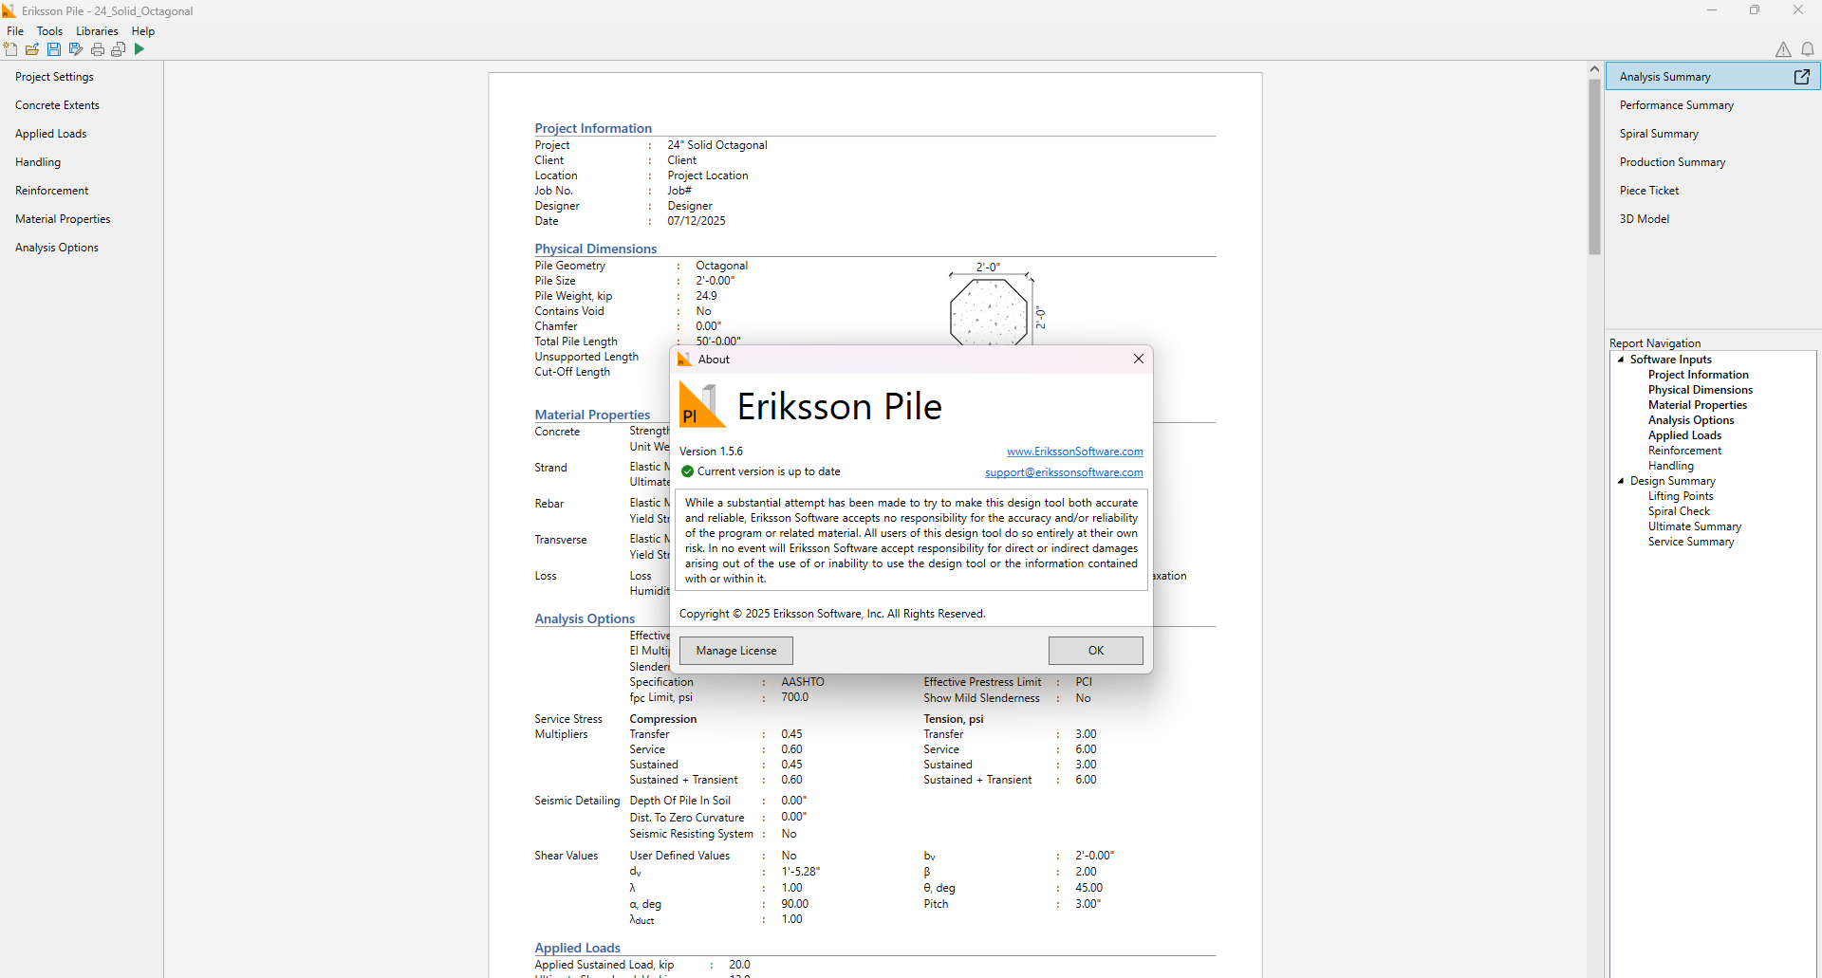Click the support@erikssonsoftware.com link
1822x978 pixels.
[x=1064, y=472]
